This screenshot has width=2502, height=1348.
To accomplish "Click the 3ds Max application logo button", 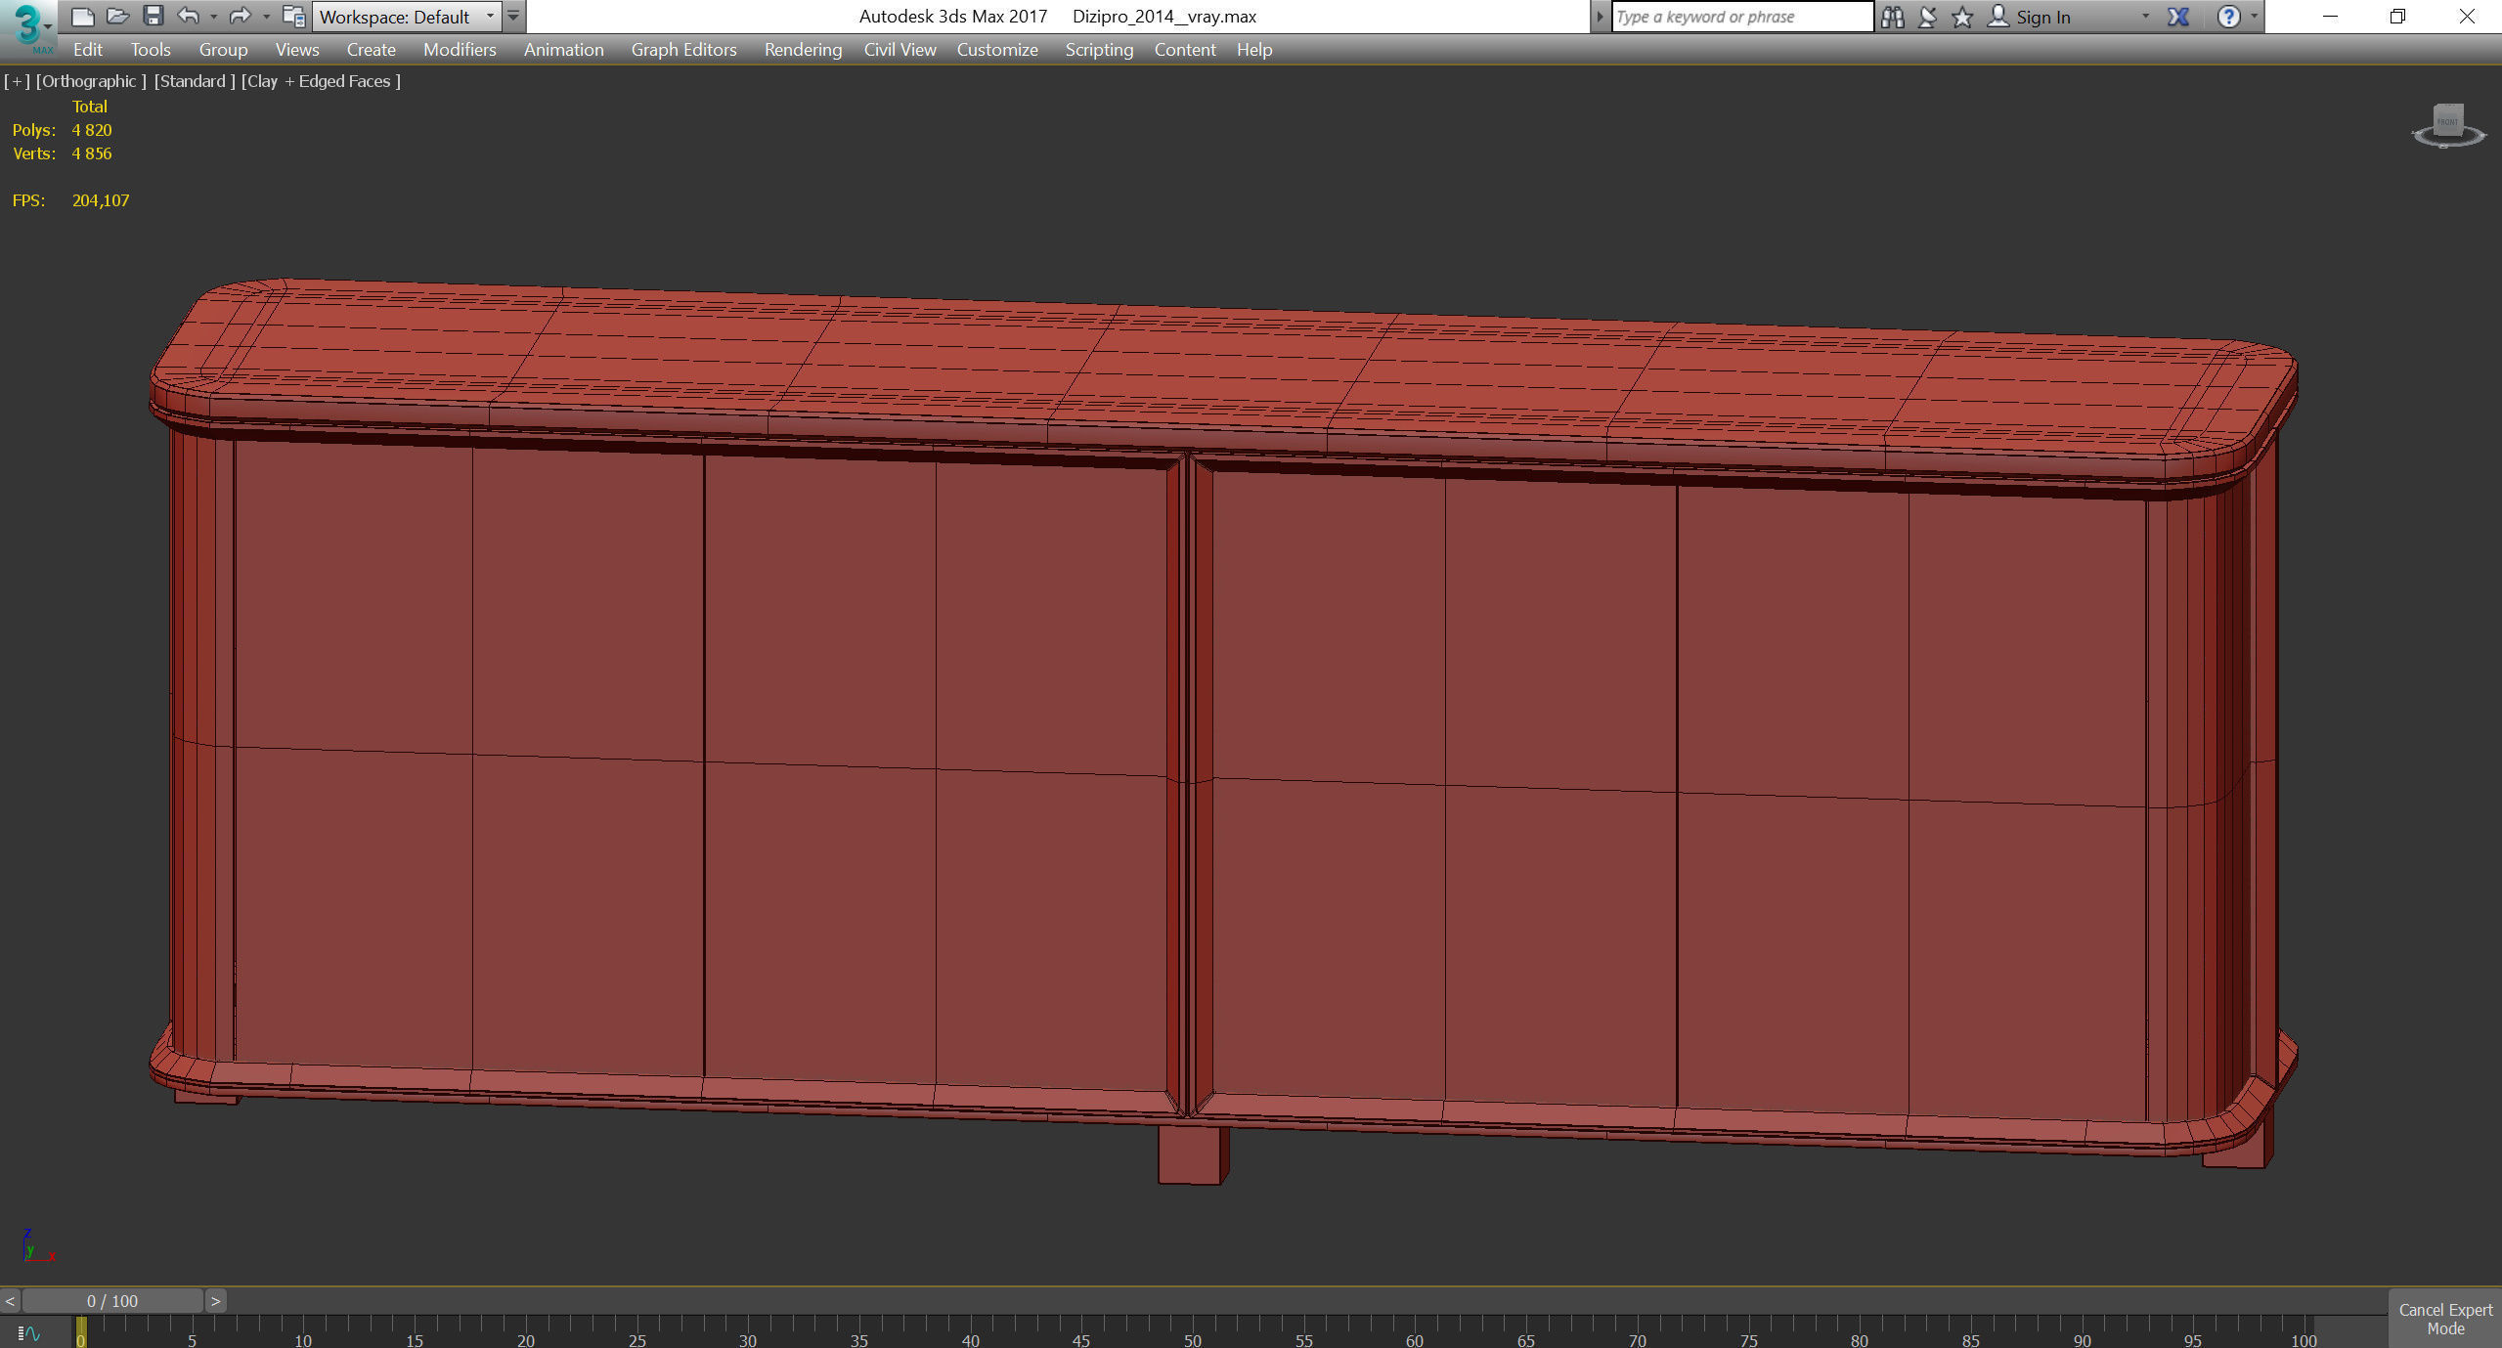I will (x=27, y=26).
